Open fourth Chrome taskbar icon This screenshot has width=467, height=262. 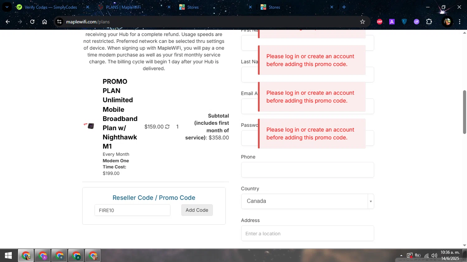tap(76, 256)
